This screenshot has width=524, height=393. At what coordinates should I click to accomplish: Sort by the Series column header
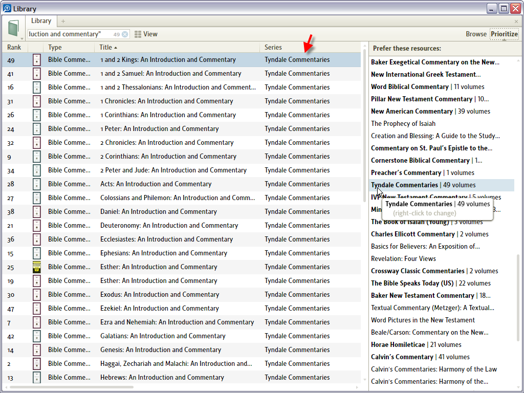pyautogui.click(x=273, y=47)
